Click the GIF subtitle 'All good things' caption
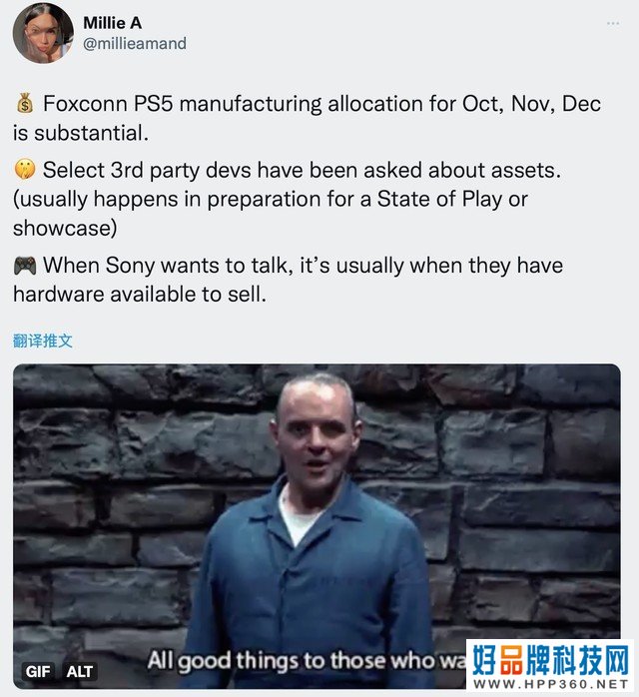This screenshot has height=697, width=639. (307, 660)
